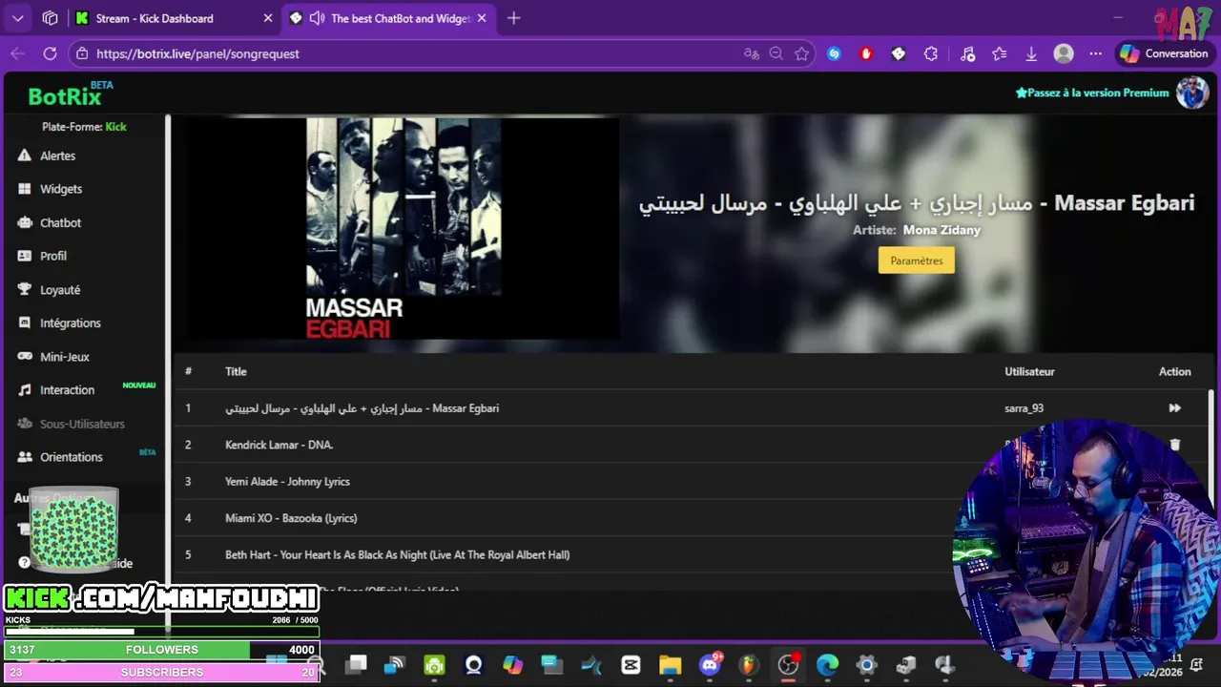Click the Mini-Jeux controller icon
Screen dimensions: 1221x687
click(24, 356)
